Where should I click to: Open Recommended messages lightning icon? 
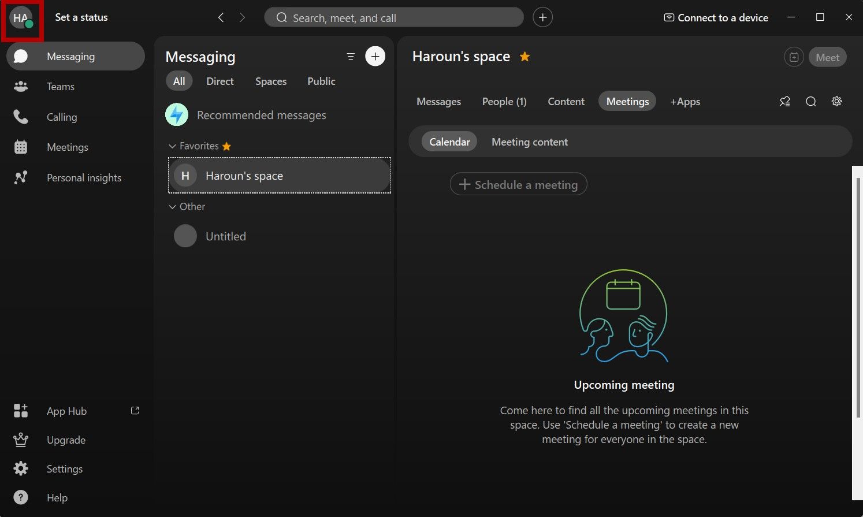[177, 115]
